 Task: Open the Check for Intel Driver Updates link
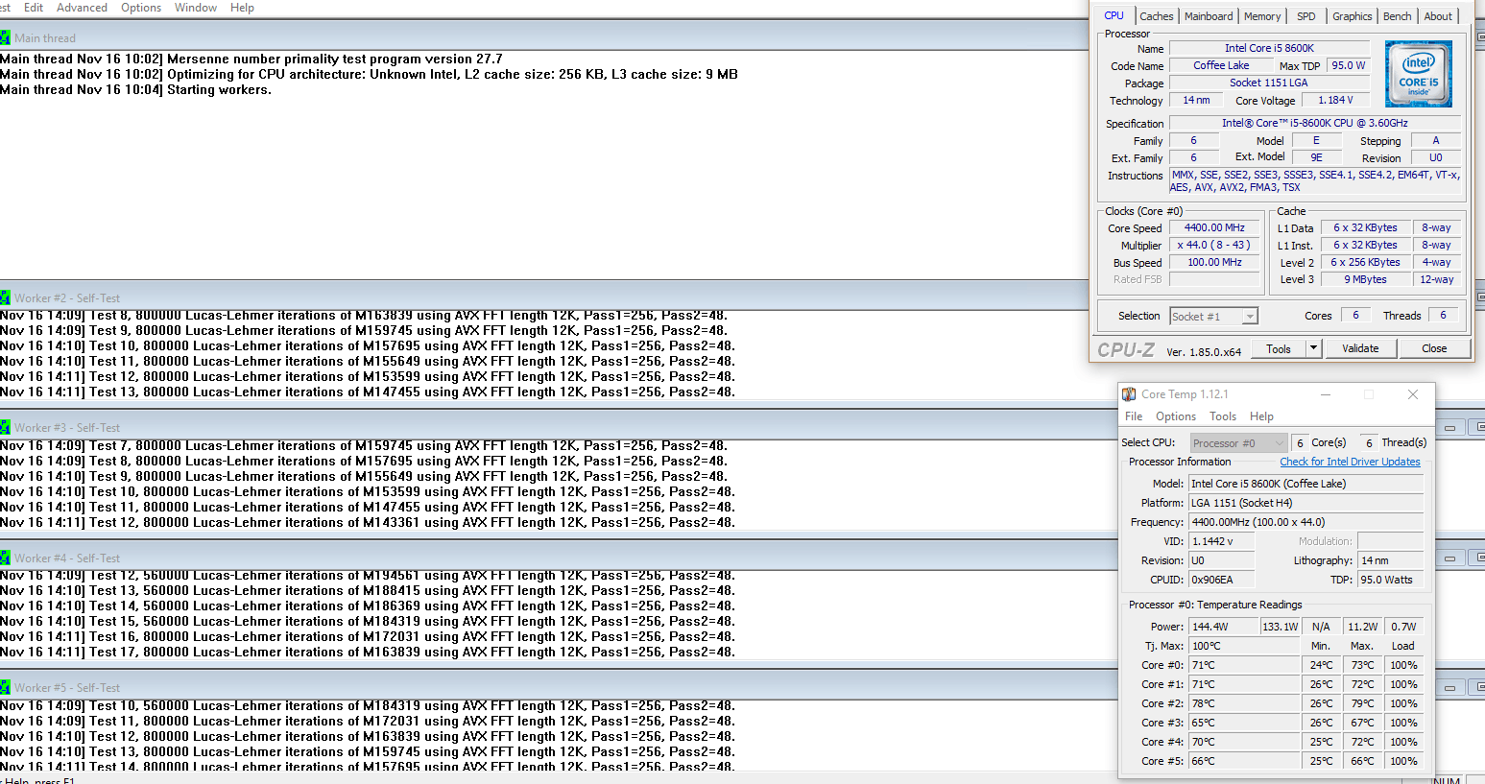tap(1350, 462)
